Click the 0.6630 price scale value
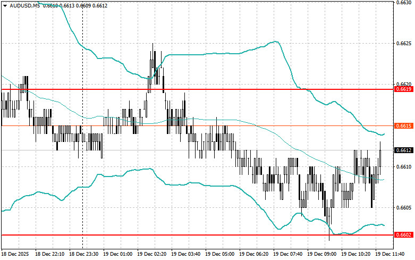Viewport: 415px width, 260px height. tap(404, 2)
